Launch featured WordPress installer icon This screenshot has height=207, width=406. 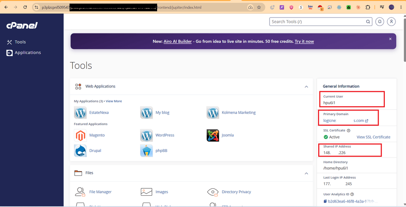point(147,135)
